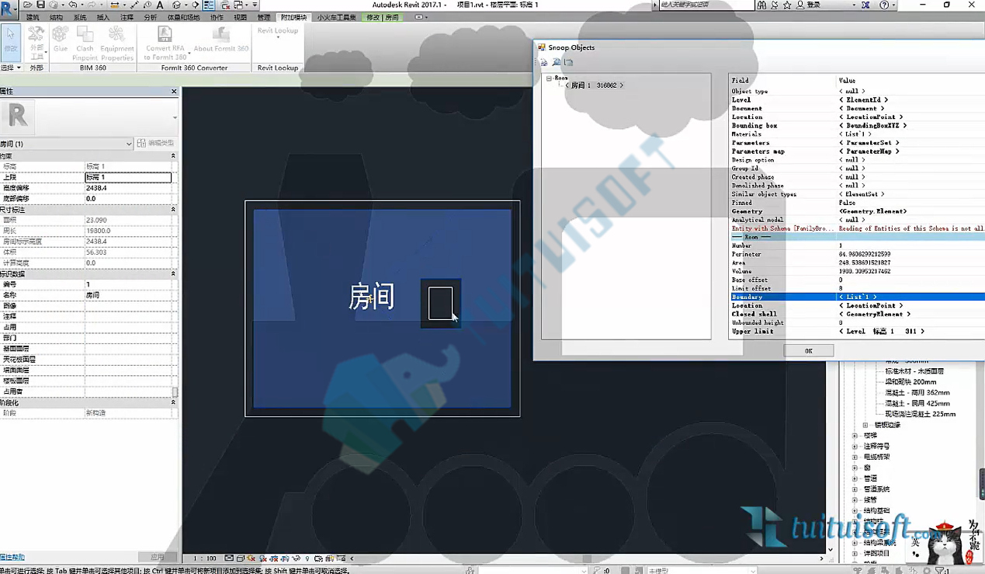Viewport: 985px width, 574px height.
Task: Collapse the Room node in the Snoop tree
Action: (549, 78)
